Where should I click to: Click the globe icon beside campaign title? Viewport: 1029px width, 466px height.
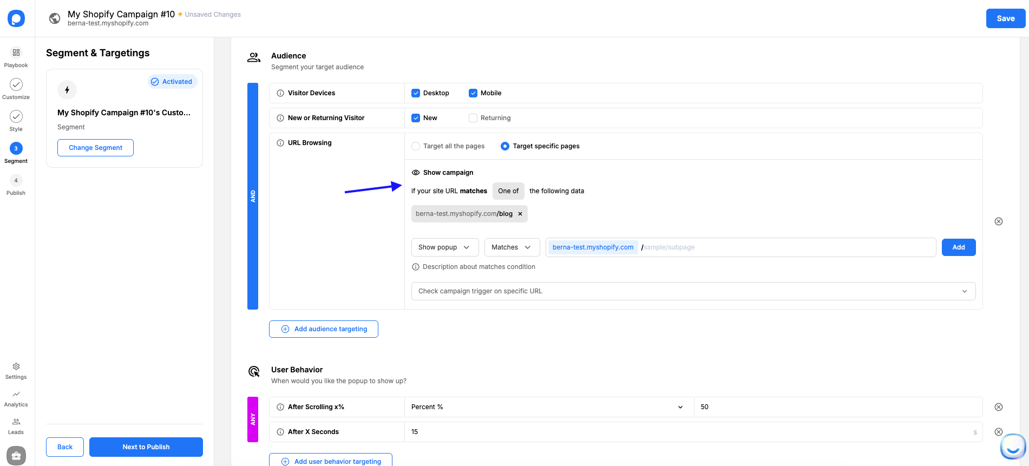pyautogui.click(x=55, y=18)
